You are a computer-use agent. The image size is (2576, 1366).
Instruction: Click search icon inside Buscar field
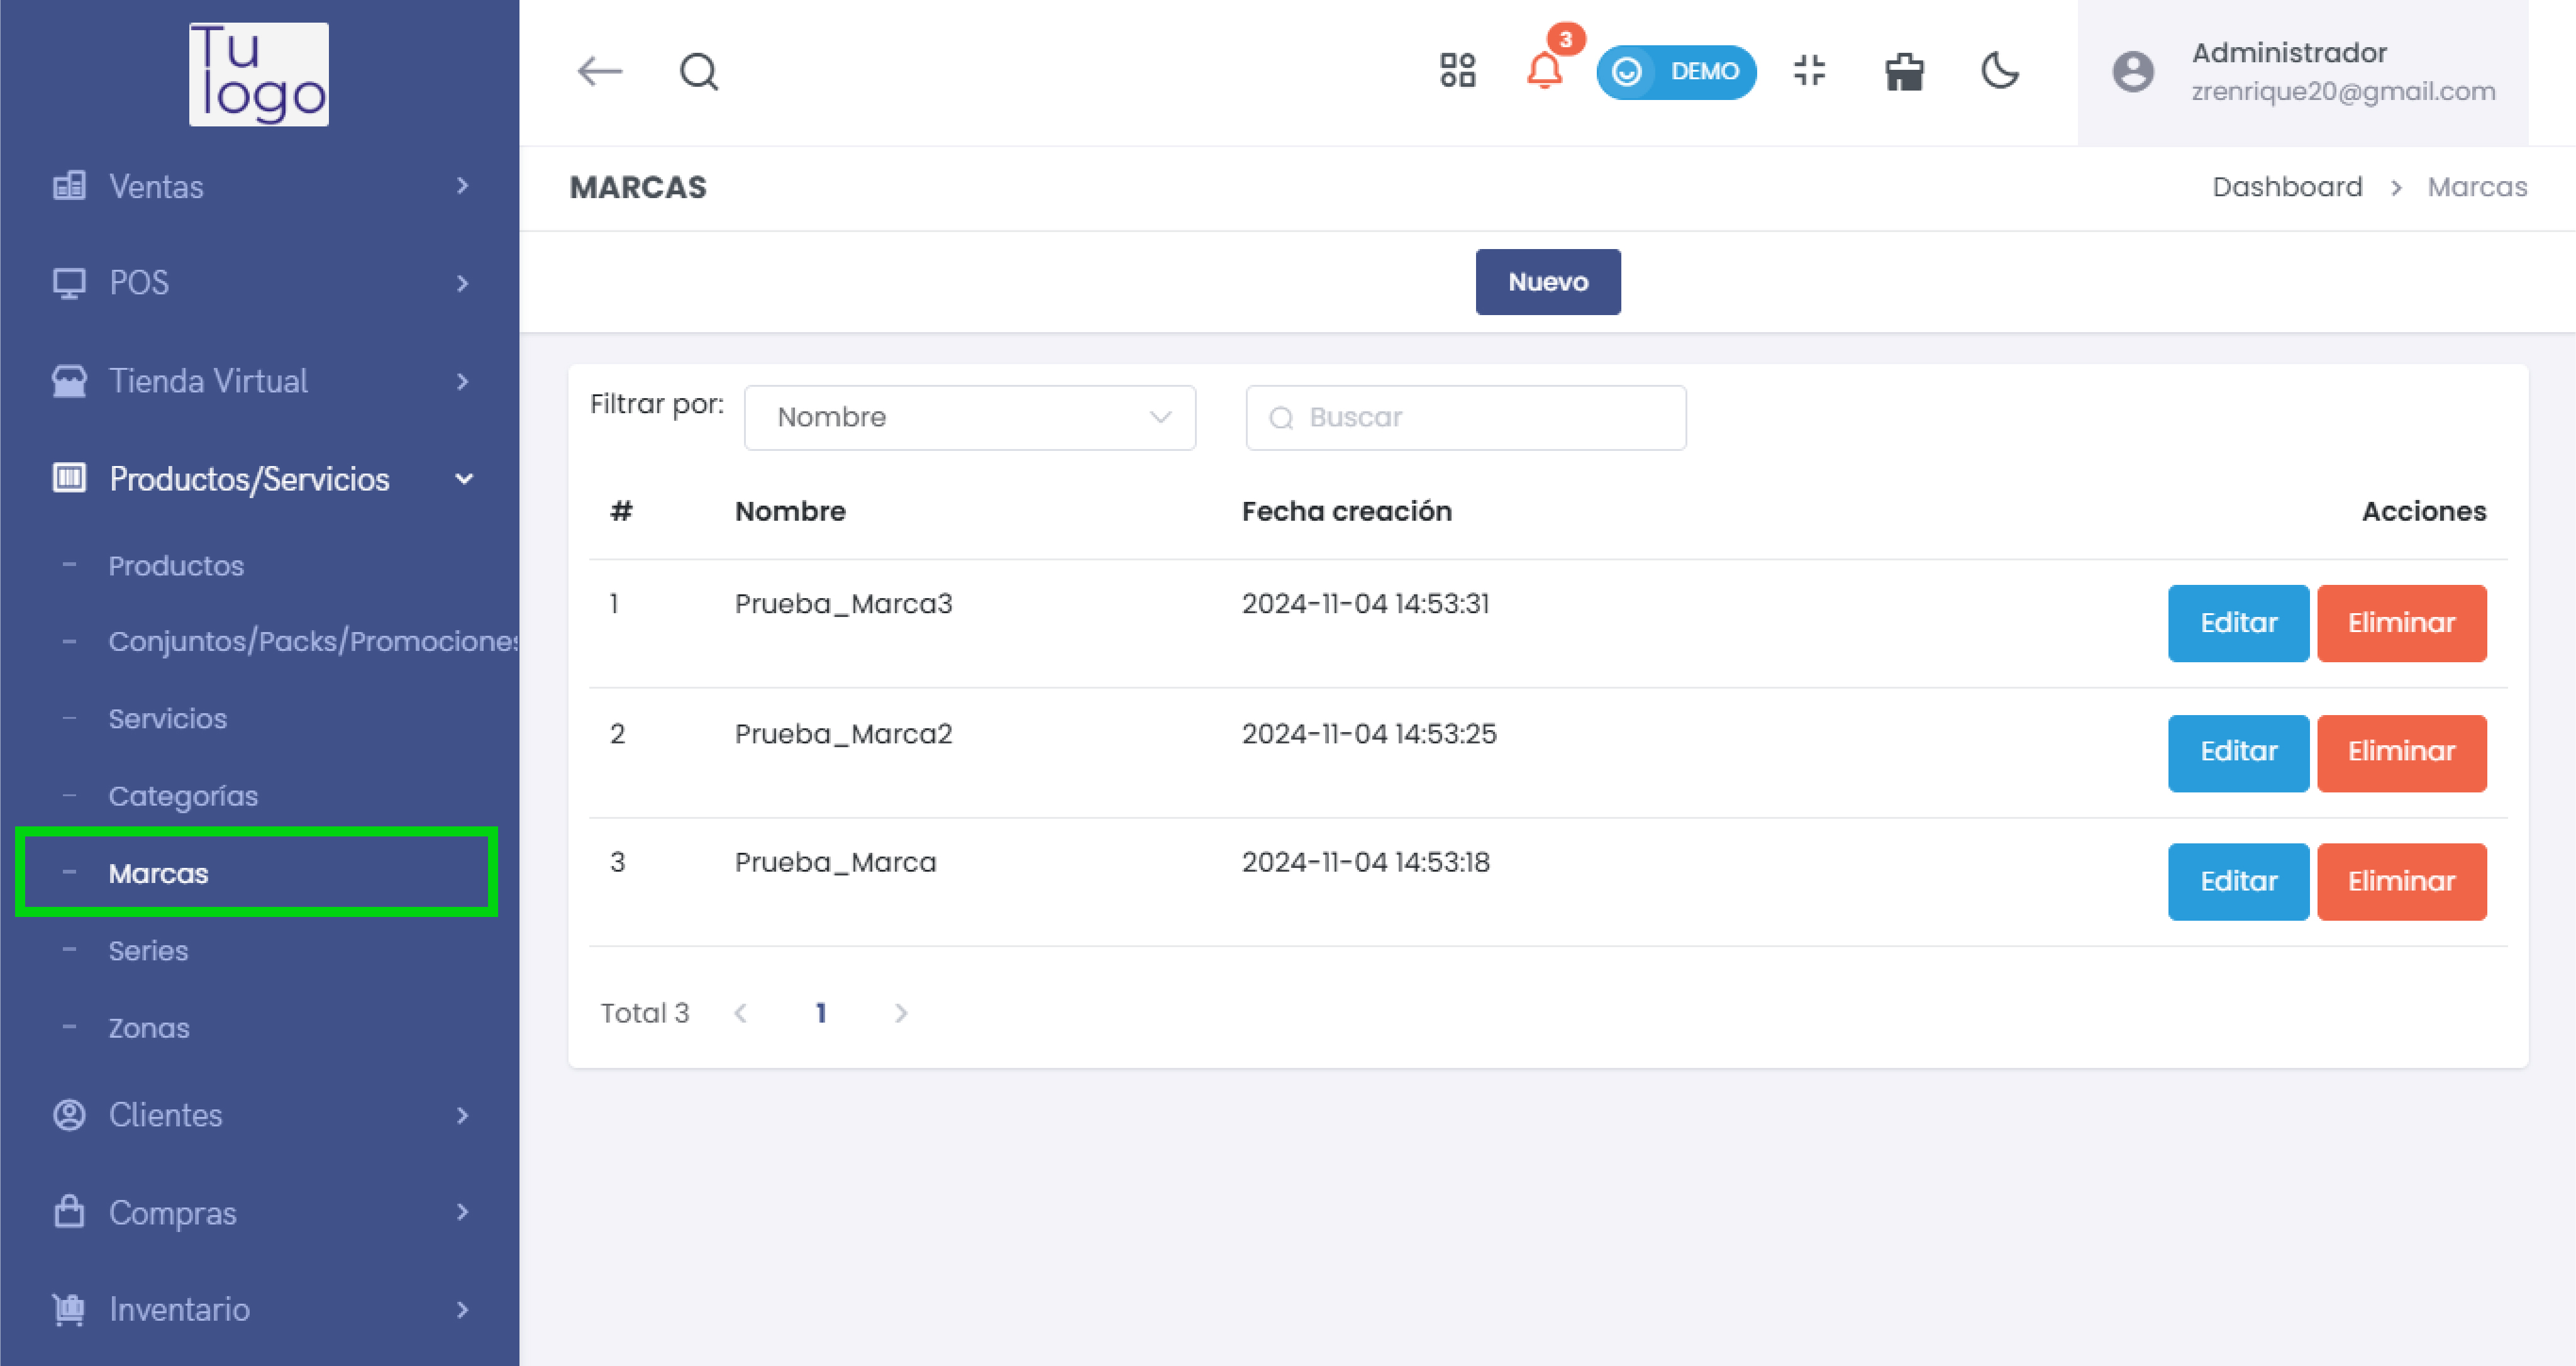coord(1281,418)
